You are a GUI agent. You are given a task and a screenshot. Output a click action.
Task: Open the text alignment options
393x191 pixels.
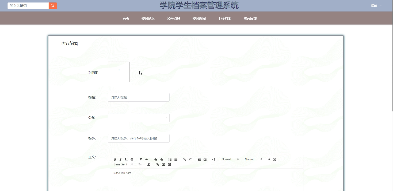(x=140, y=165)
